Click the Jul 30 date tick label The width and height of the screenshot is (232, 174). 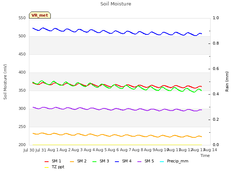[29, 150]
